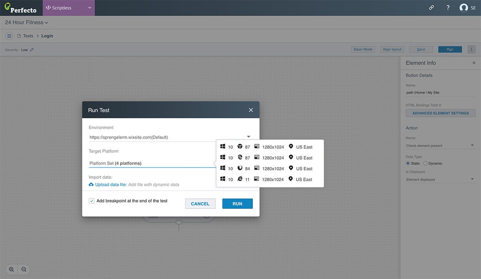Screen dimensions: 481x279
Task: Click the zoom out control on canvas
Action: [x=24, y=269]
